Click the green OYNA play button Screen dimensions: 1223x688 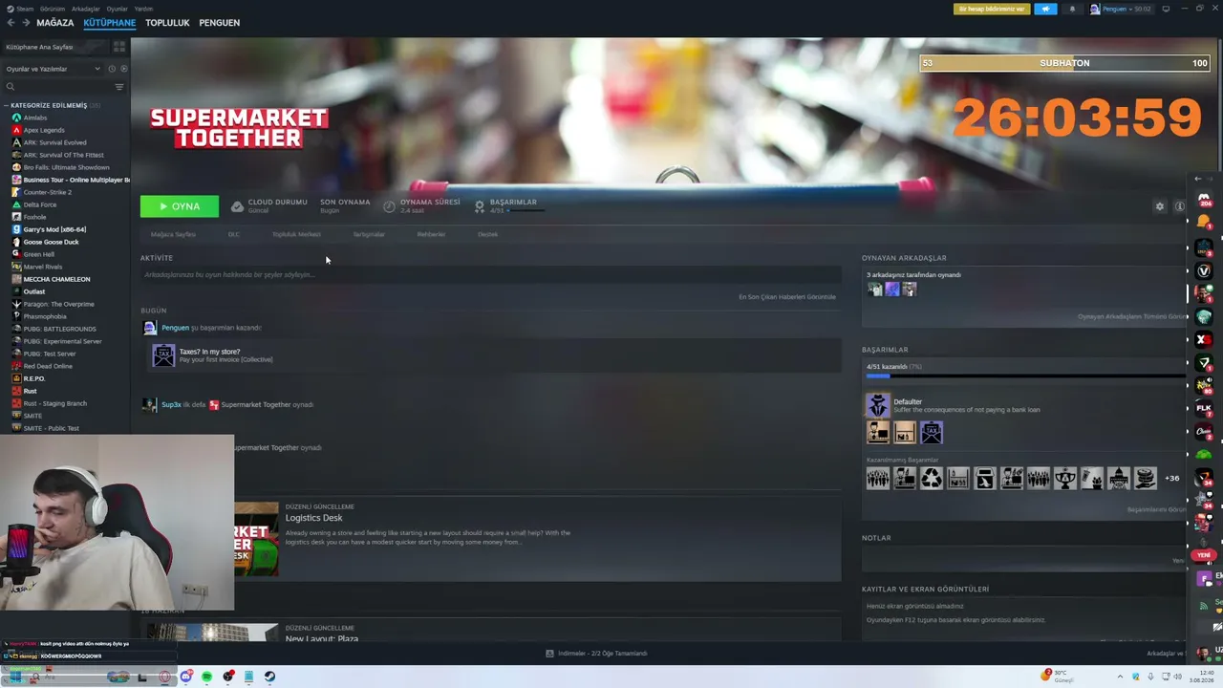coord(180,206)
